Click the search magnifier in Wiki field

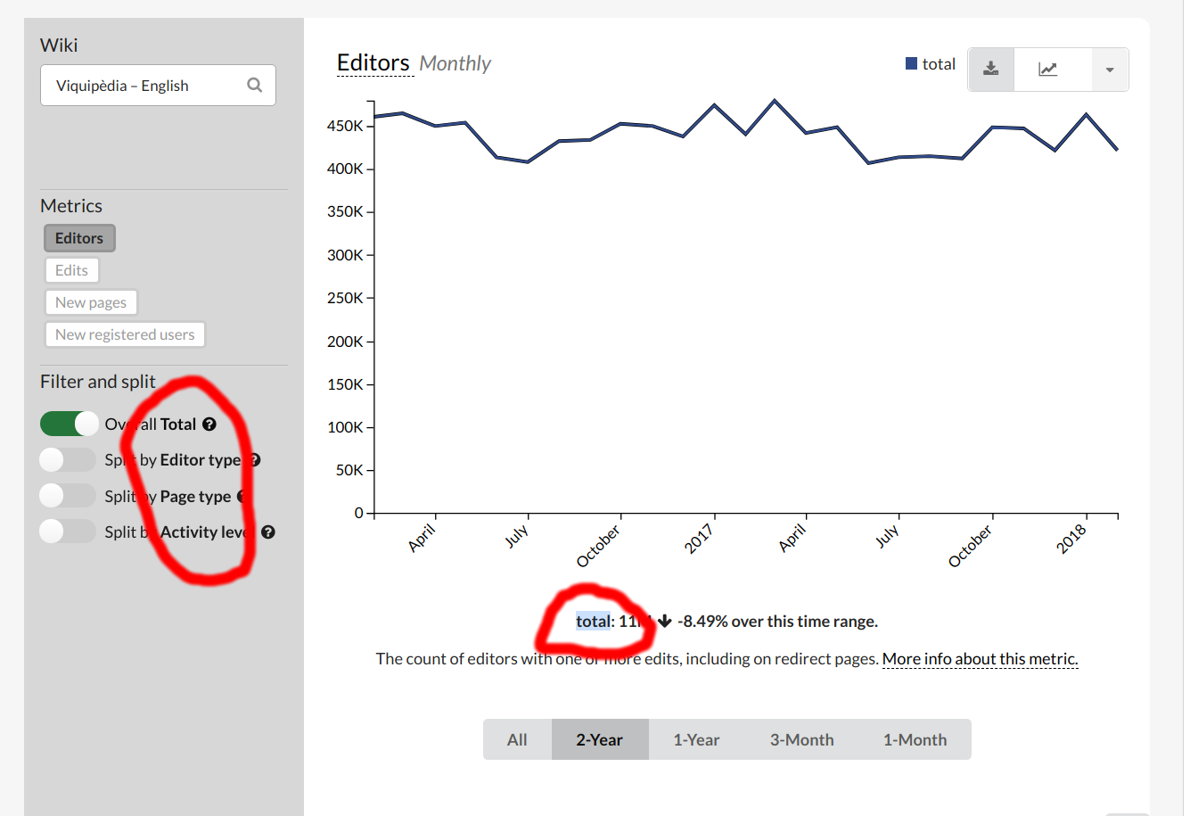point(255,85)
